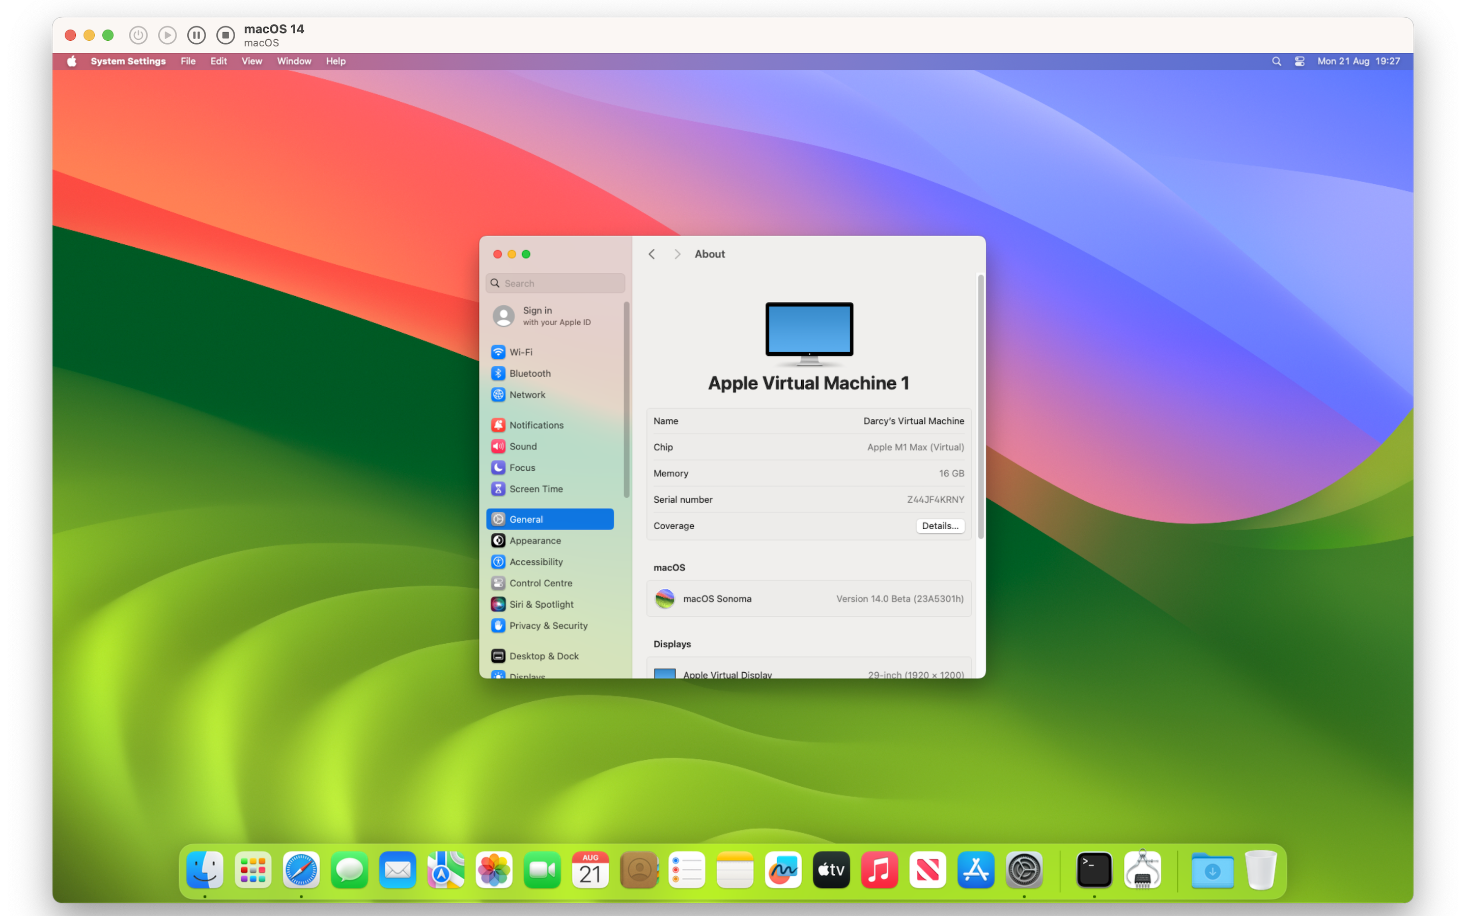Viewport: 1466px width, 916px height.
Task: Open the Help menu
Action: coord(335,61)
